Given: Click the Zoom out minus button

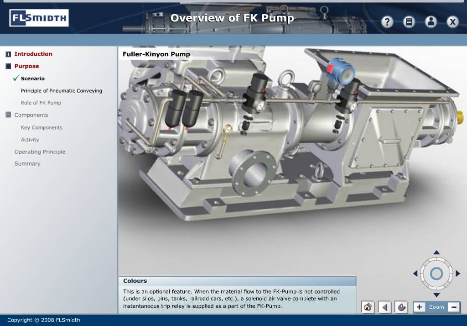Looking at the screenshot, I should (453, 307).
